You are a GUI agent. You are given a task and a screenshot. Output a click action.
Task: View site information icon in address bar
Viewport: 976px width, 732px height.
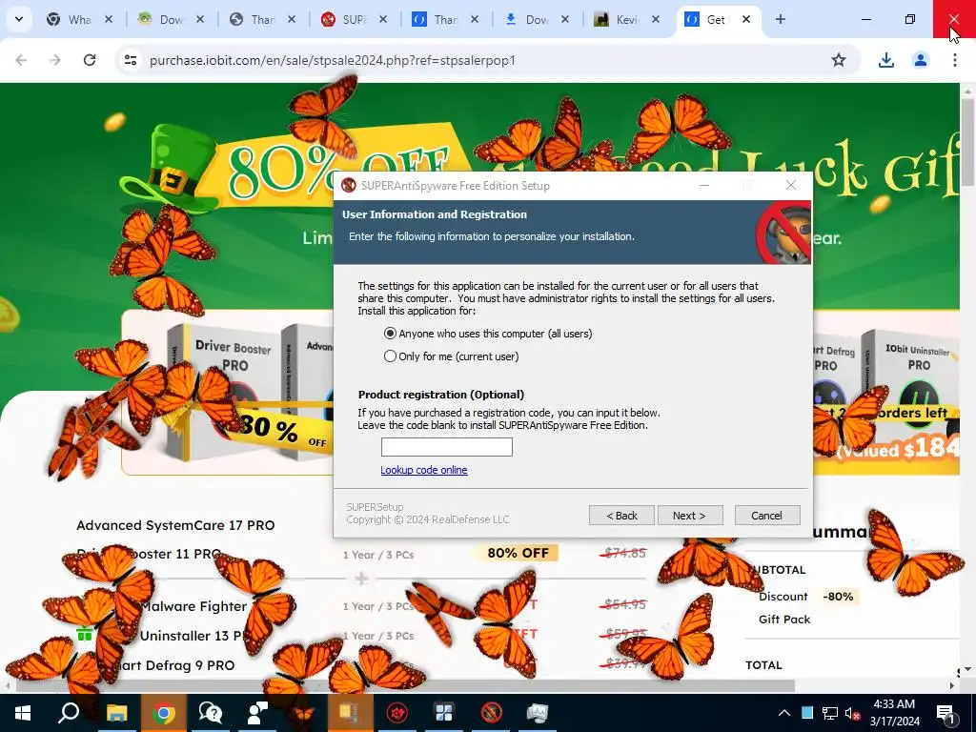tap(130, 60)
